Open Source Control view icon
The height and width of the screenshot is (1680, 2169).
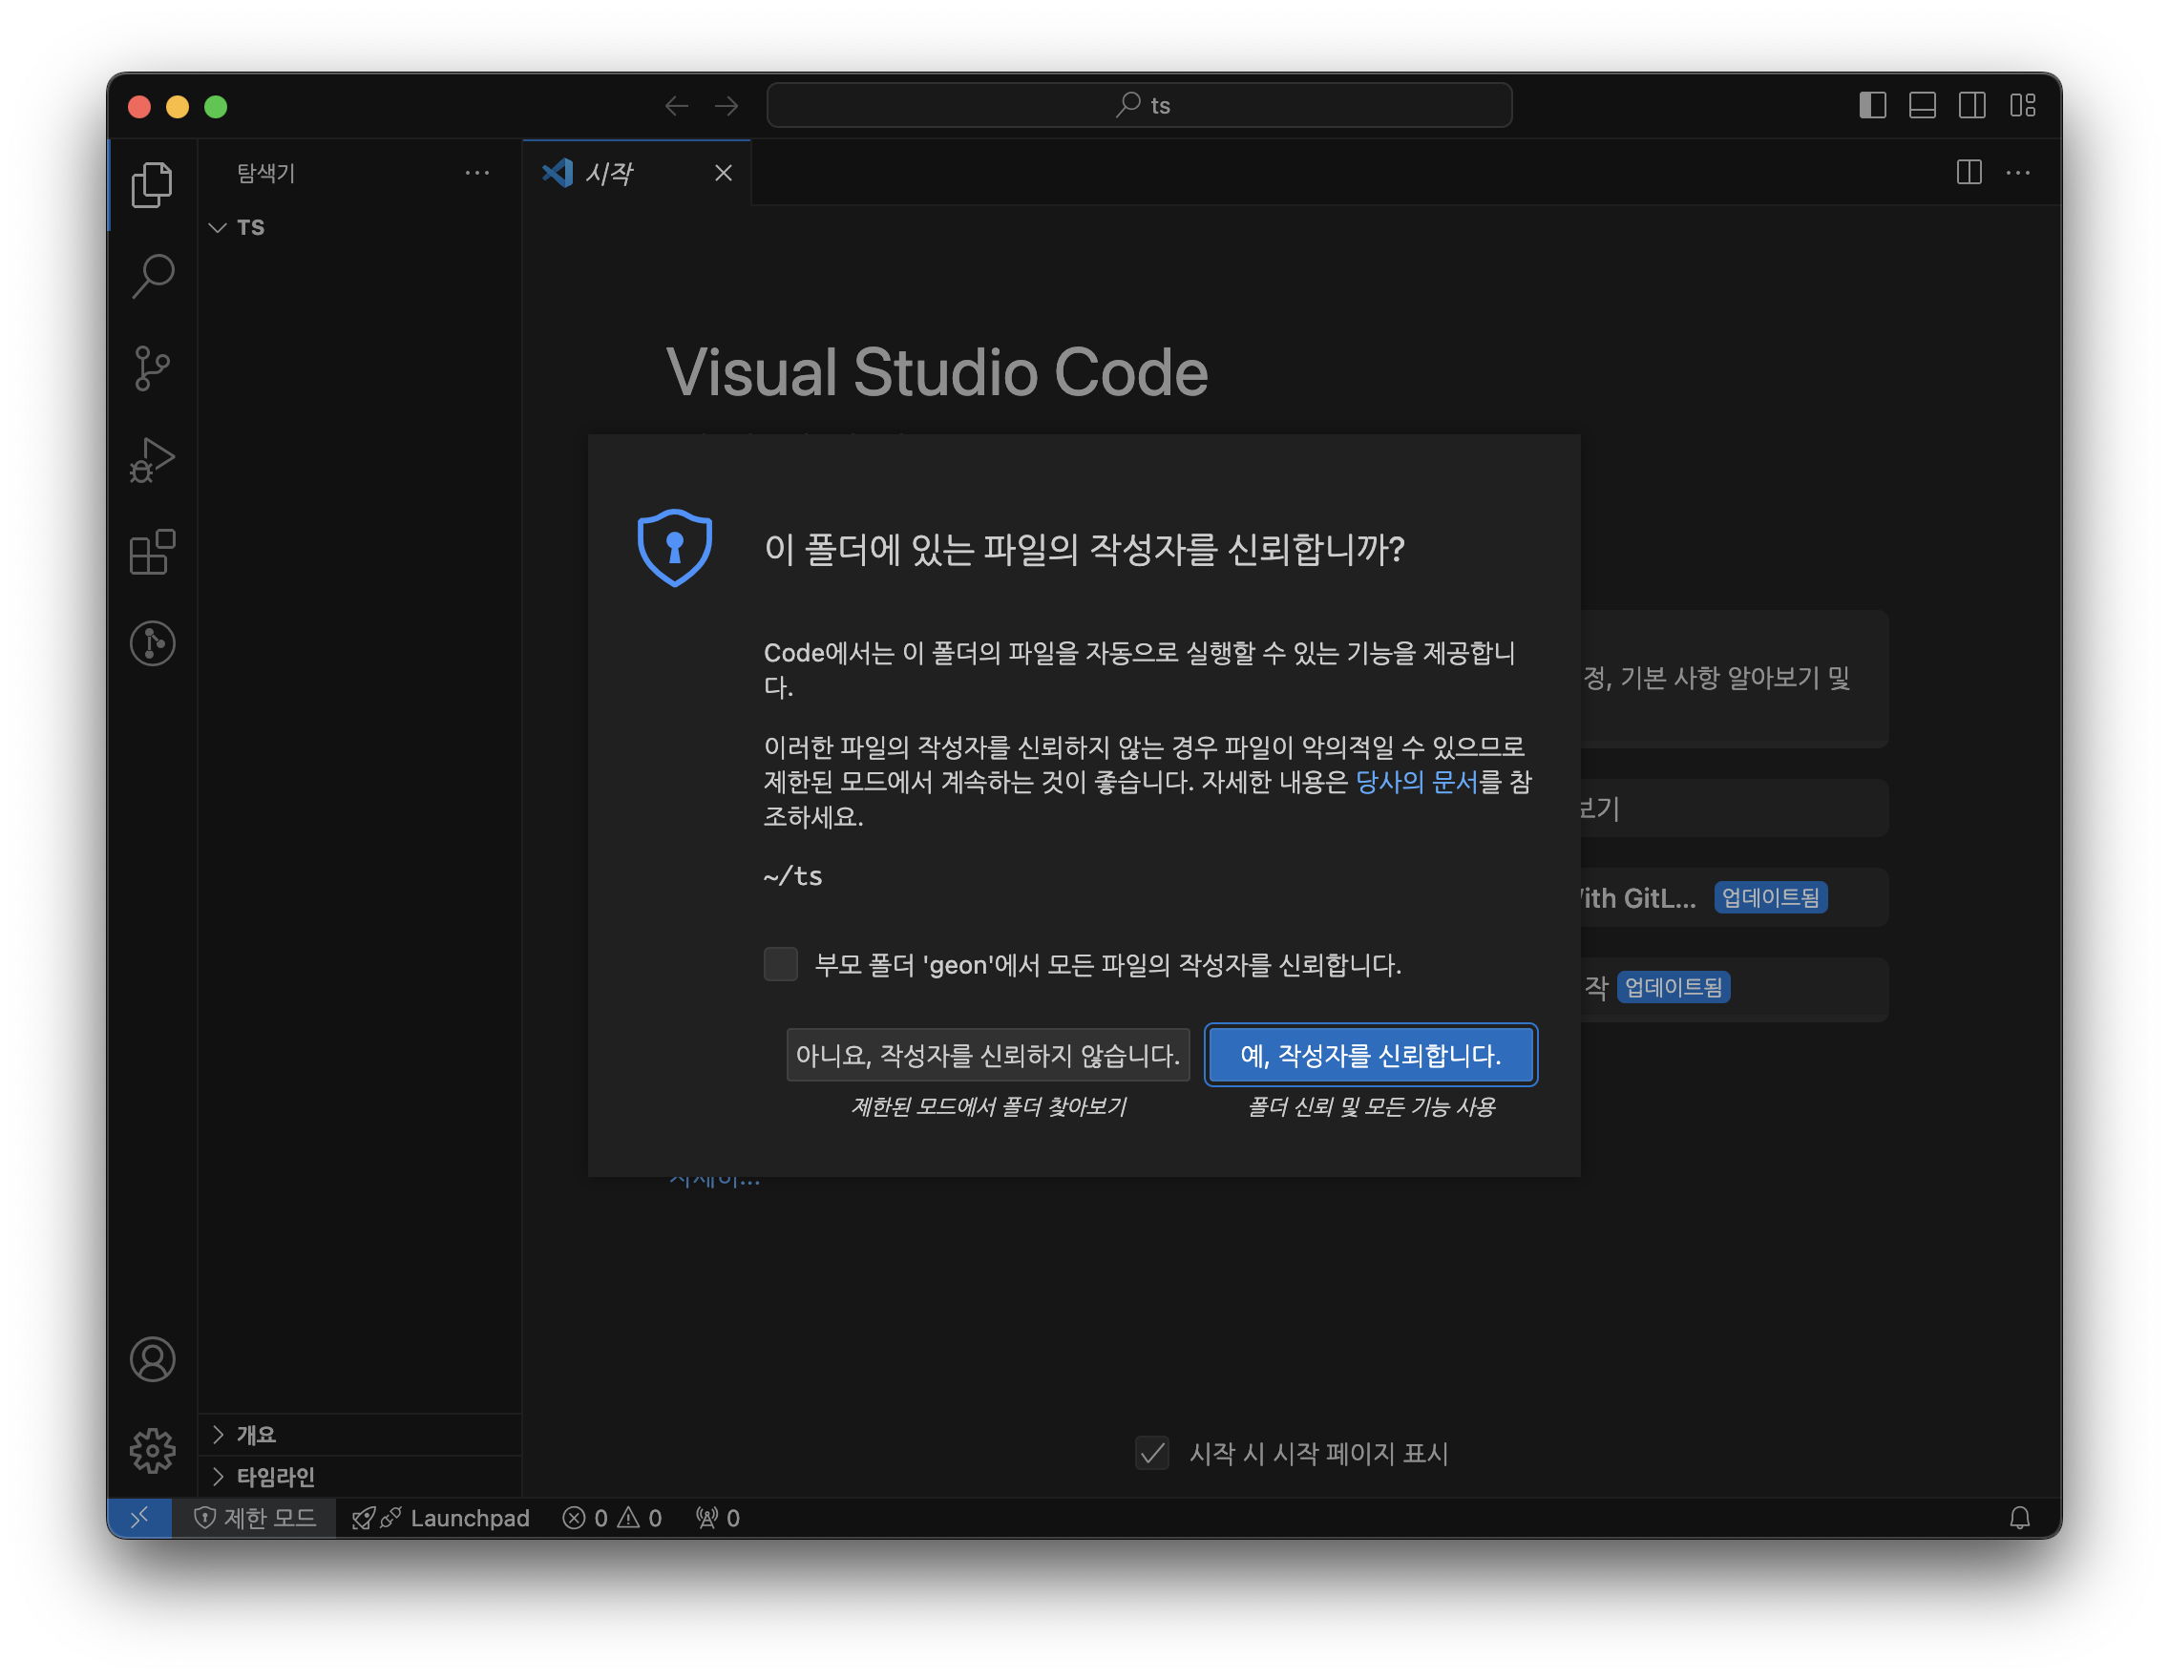pos(152,368)
